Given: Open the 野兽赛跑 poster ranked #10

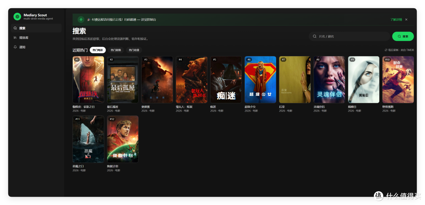Looking at the screenshot, I should coord(398,79).
